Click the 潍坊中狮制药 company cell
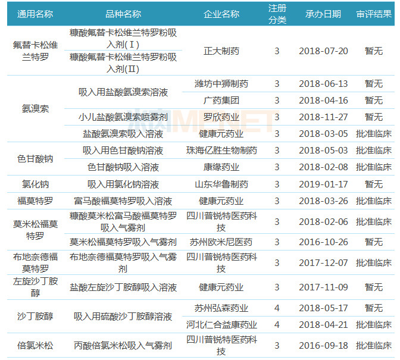The width and height of the screenshot is (400, 360). (221, 84)
